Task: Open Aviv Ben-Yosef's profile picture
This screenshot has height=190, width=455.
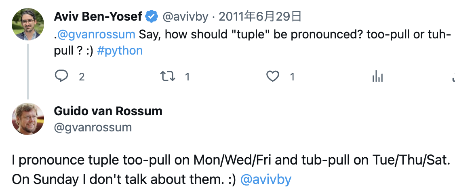Action: [x=27, y=24]
